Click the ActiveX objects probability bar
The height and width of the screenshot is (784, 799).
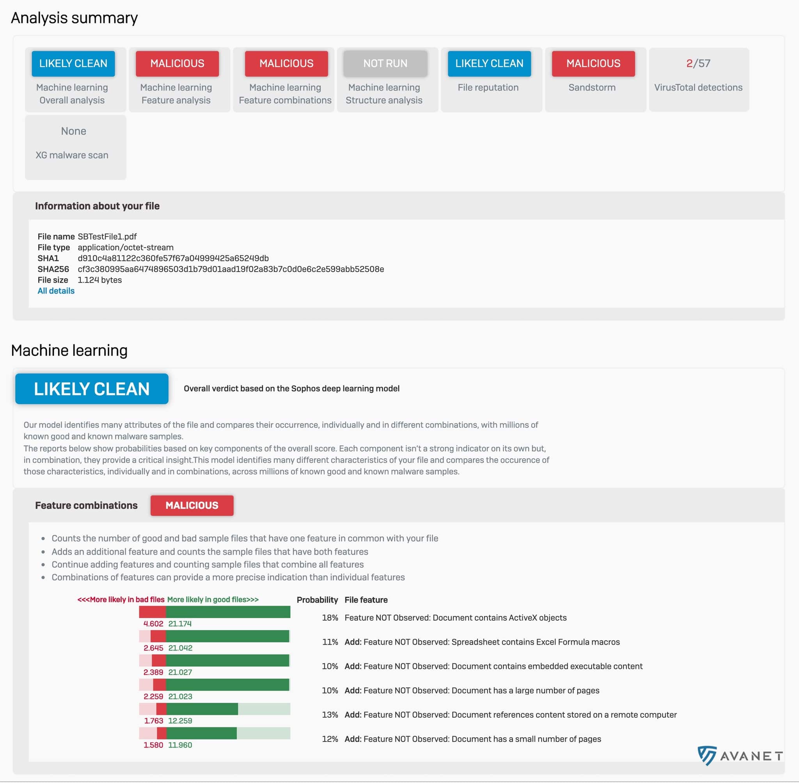215,612
